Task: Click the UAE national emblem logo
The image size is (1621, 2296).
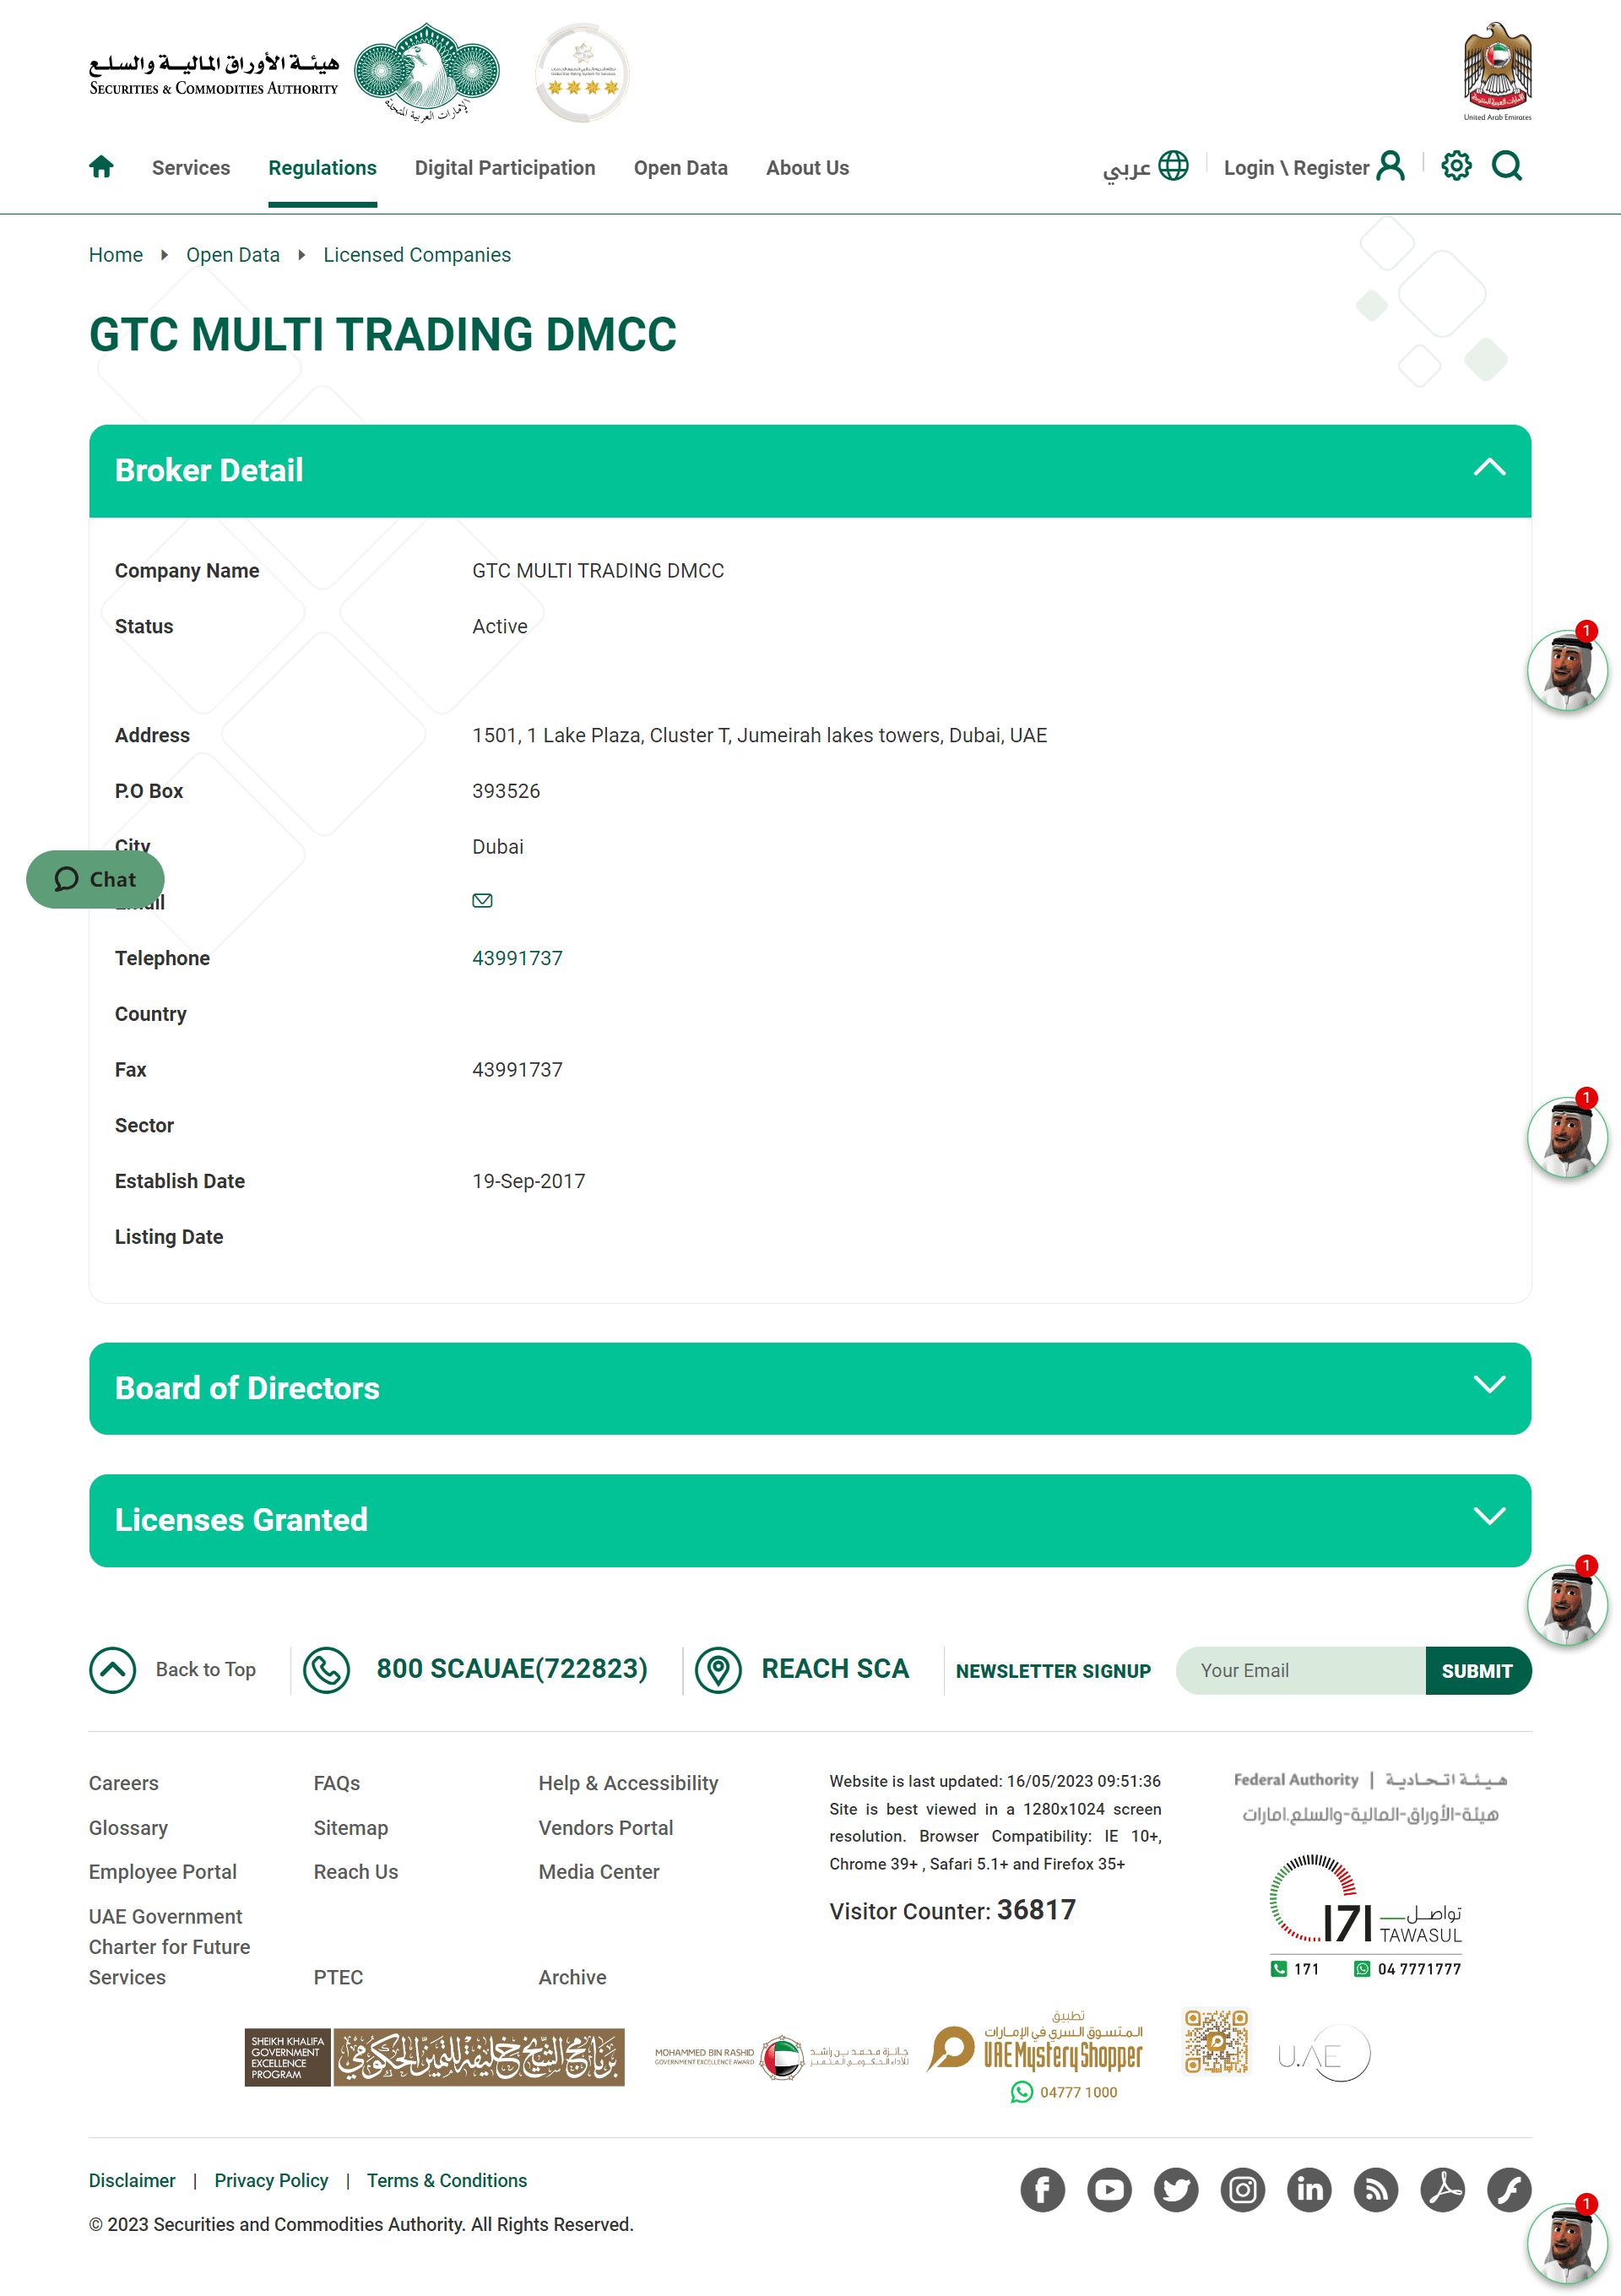Action: click(1497, 71)
